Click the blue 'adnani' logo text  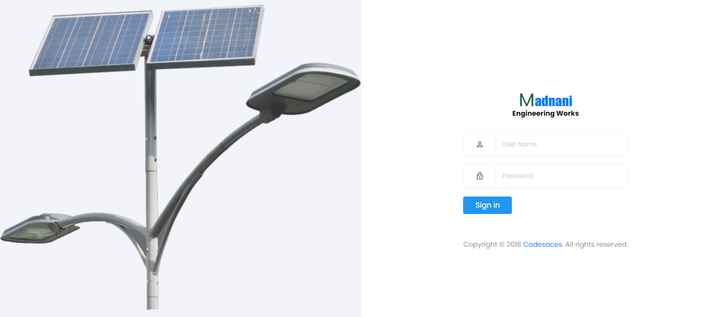554,100
